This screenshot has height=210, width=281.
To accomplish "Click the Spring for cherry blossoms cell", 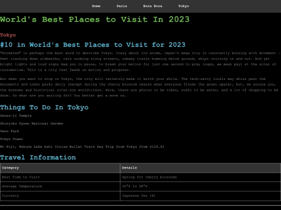I will 200,177.
